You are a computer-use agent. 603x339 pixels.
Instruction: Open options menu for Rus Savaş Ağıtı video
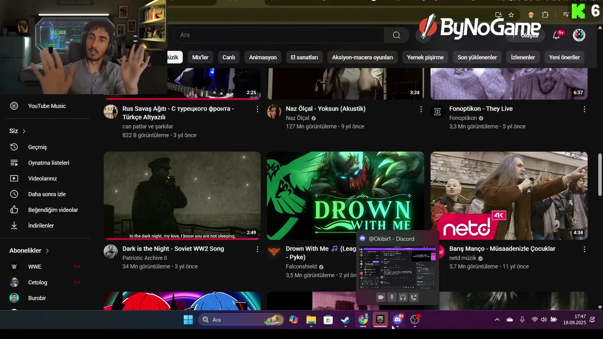tap(257, 109)
